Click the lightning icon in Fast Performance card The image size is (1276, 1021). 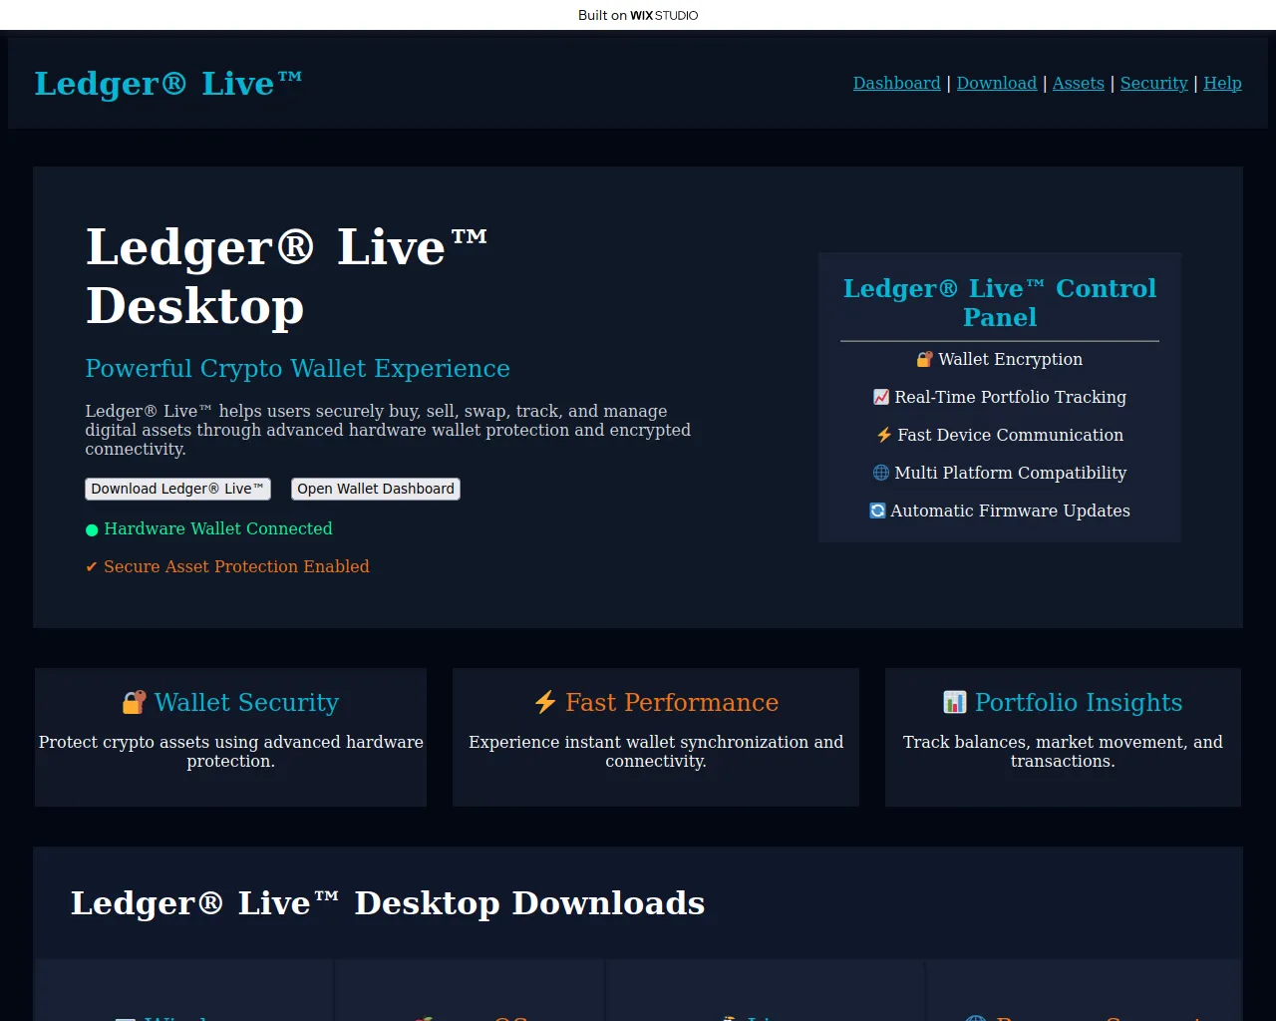point(545,702)
